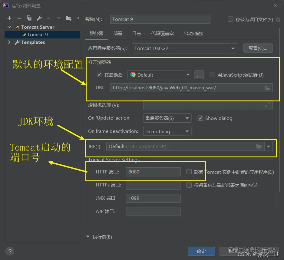Image resolution: width=284 pixels, height=260 pixels.
Task: Open settings gear next to store as project file
Action: [x=278, y=19]
